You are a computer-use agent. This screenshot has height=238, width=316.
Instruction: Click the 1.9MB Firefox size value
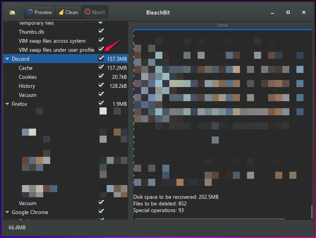120,104
